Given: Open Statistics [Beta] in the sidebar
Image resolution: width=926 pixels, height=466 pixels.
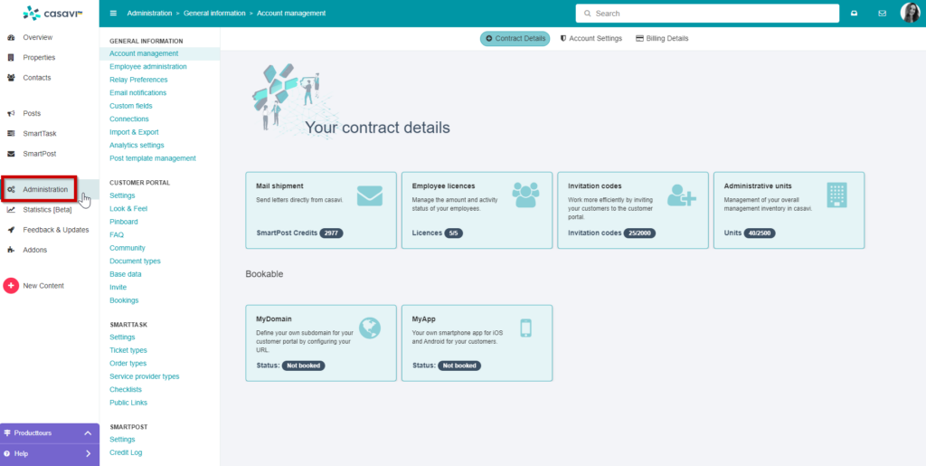Looking at the screenshot, I should (x=47, y=210).
